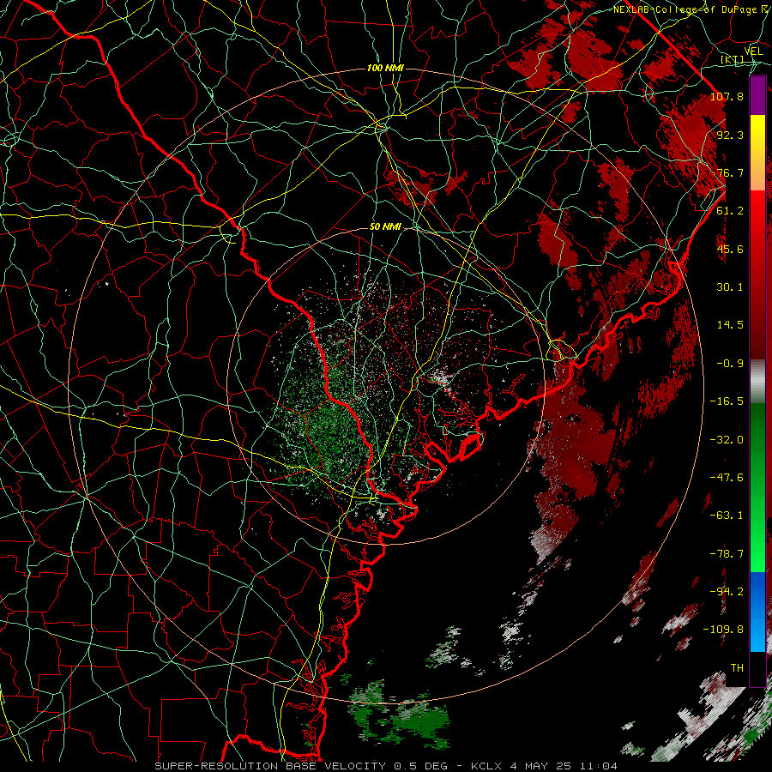The image size is (772, 772).
Task: Select the 14.5 value on the velocity scale
Action: coord(730,325)
